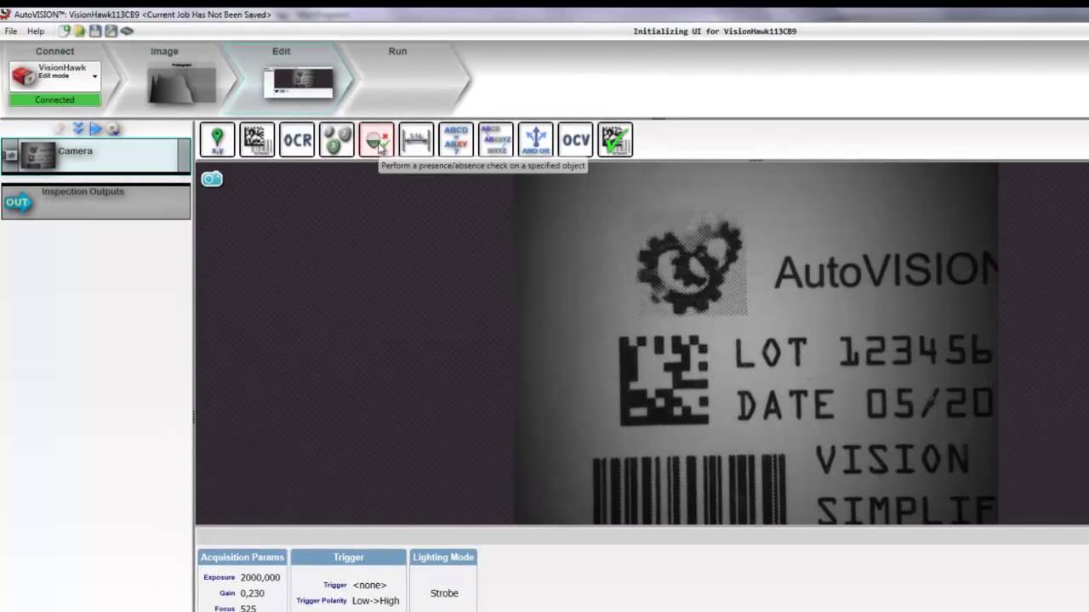Click the save job disk icon
The height and width of the screenshot is (612, 1089).
pyautogui.click(x=95, y=31)
